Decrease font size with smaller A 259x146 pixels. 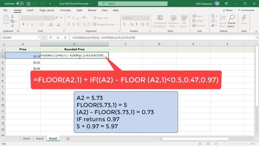(x=61, y=18)
